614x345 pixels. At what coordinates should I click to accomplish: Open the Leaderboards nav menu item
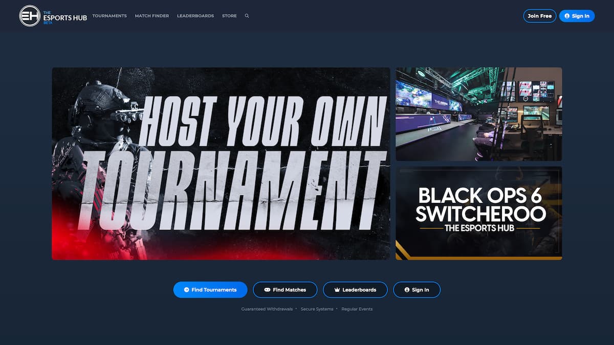[195, 16]
